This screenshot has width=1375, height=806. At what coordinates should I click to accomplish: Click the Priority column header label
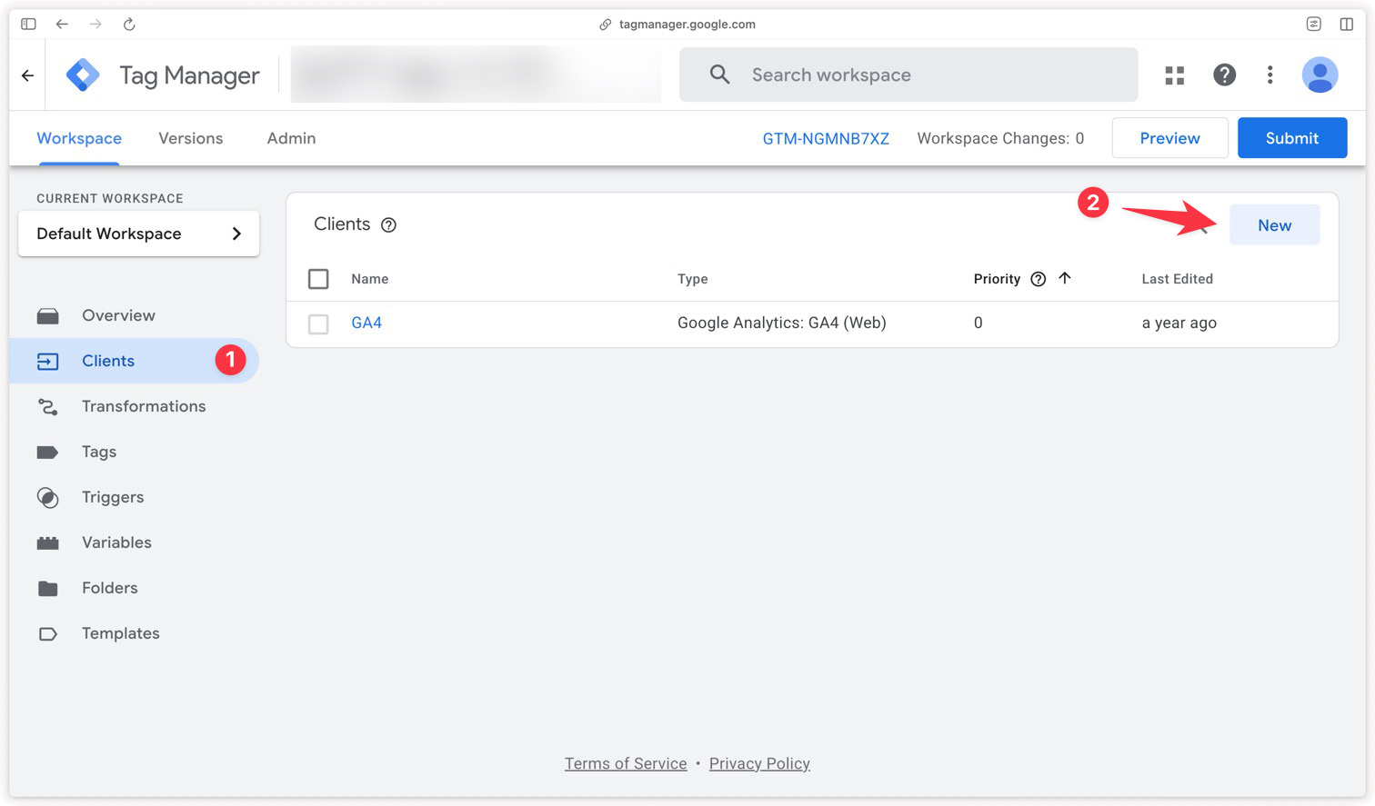997,279
